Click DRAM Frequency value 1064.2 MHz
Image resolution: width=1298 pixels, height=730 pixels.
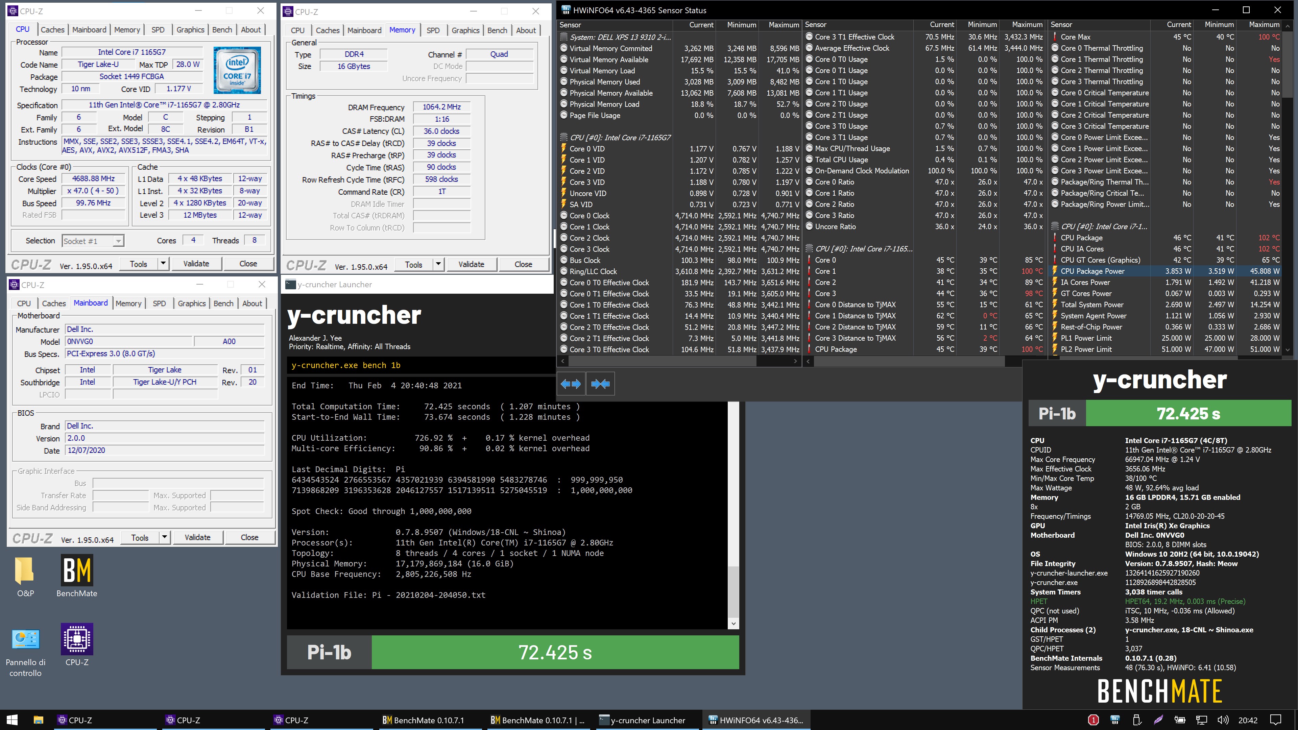pyautogui.click(x=441, y=107)
